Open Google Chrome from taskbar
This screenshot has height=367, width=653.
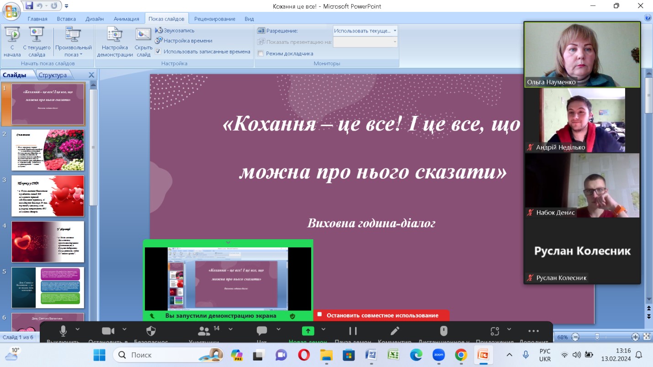pyautogui.click(x=461, y=355)
